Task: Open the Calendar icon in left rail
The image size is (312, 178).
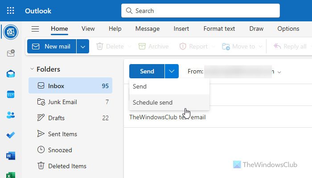Action: coord(11,94)
